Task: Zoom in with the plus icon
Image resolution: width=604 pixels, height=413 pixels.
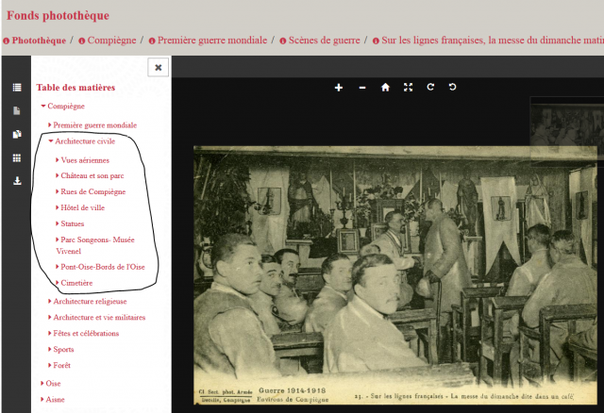Action: tap(339, 88)
